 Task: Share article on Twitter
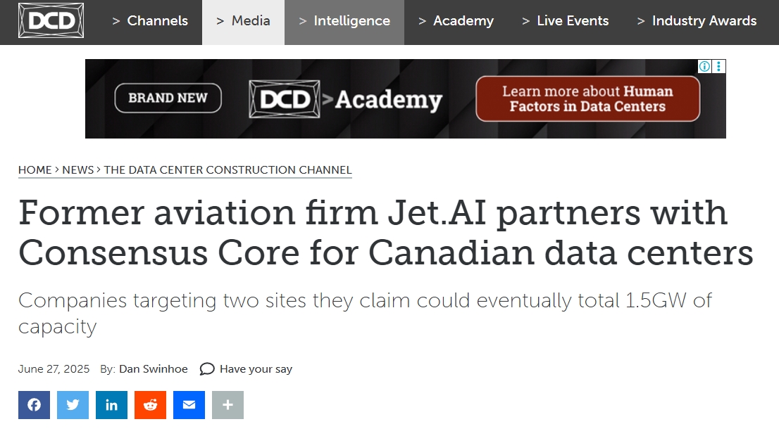(73, 405)
